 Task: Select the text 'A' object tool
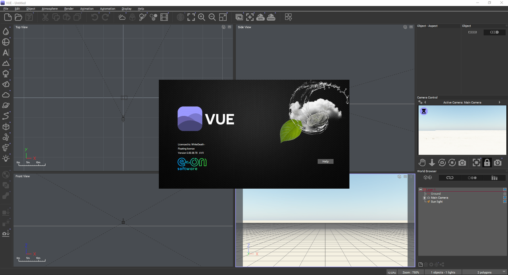[6, 53]
